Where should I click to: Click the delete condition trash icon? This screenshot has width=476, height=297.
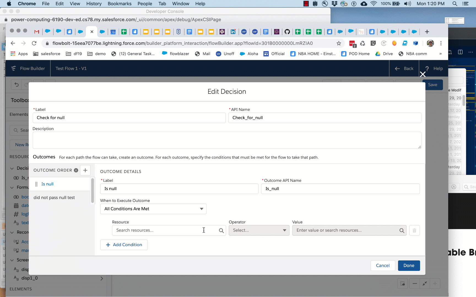(x=414, y=230)
